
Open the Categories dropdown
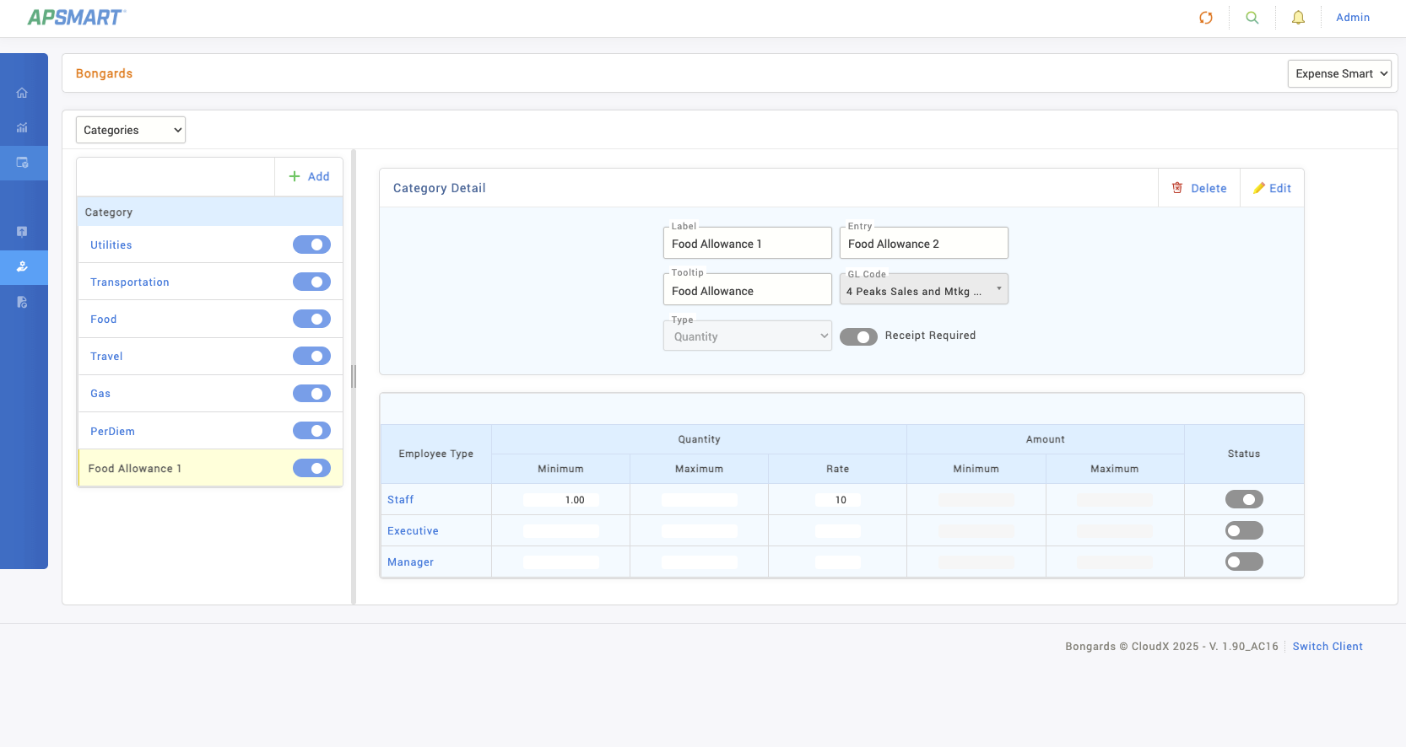131,130
